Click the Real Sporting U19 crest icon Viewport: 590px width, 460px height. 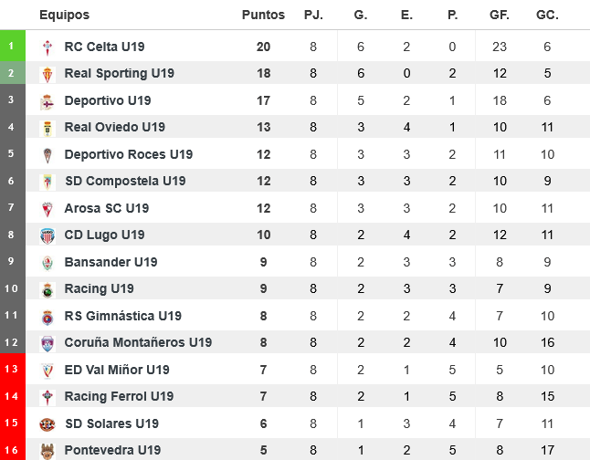point(48,74)
